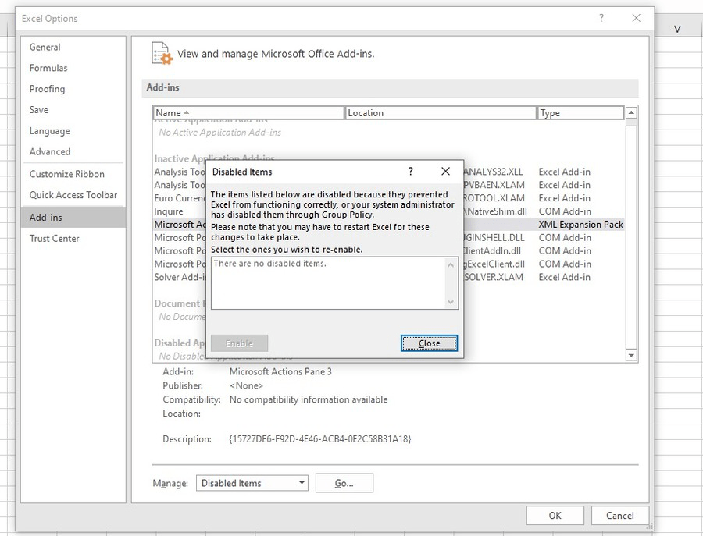Click the Excel Options help question mark
The height and width of the screenshot is (536, 703).
tap(601, 18)
